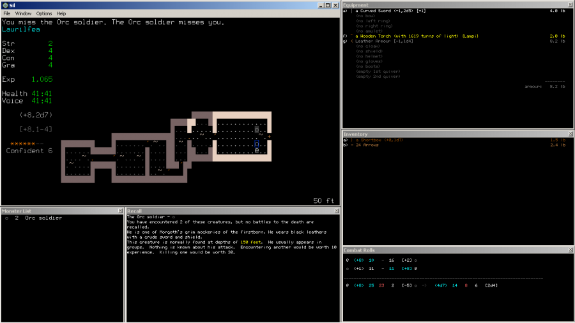Screen dimensions: 575x323
Task: Click the Exp 1,065 value
Action: click(x=42, y=79)
